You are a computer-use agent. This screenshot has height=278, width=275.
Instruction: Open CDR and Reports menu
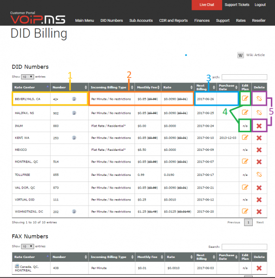coord(173,20)
